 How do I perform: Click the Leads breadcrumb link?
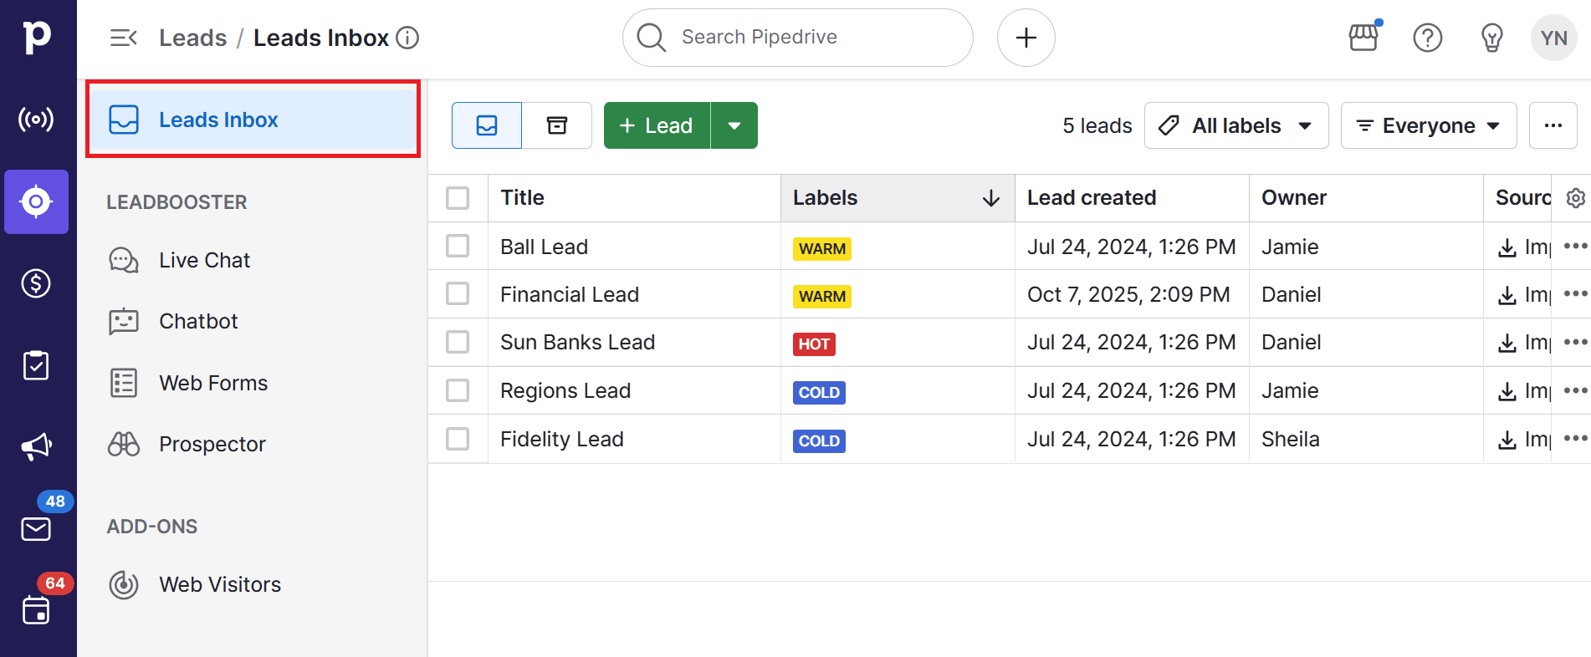193,38
